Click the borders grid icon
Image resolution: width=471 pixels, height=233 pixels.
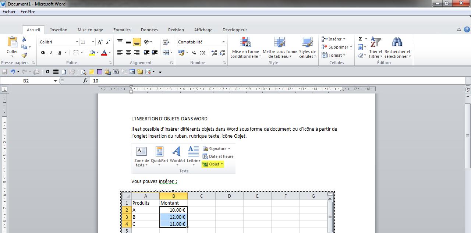click(76, 53)
